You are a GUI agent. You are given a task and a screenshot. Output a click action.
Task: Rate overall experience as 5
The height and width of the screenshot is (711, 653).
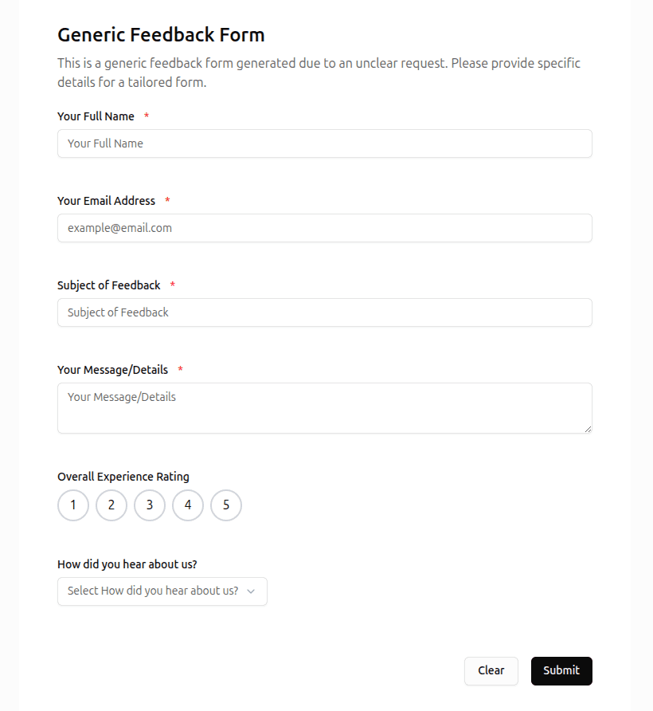[226, 505]
